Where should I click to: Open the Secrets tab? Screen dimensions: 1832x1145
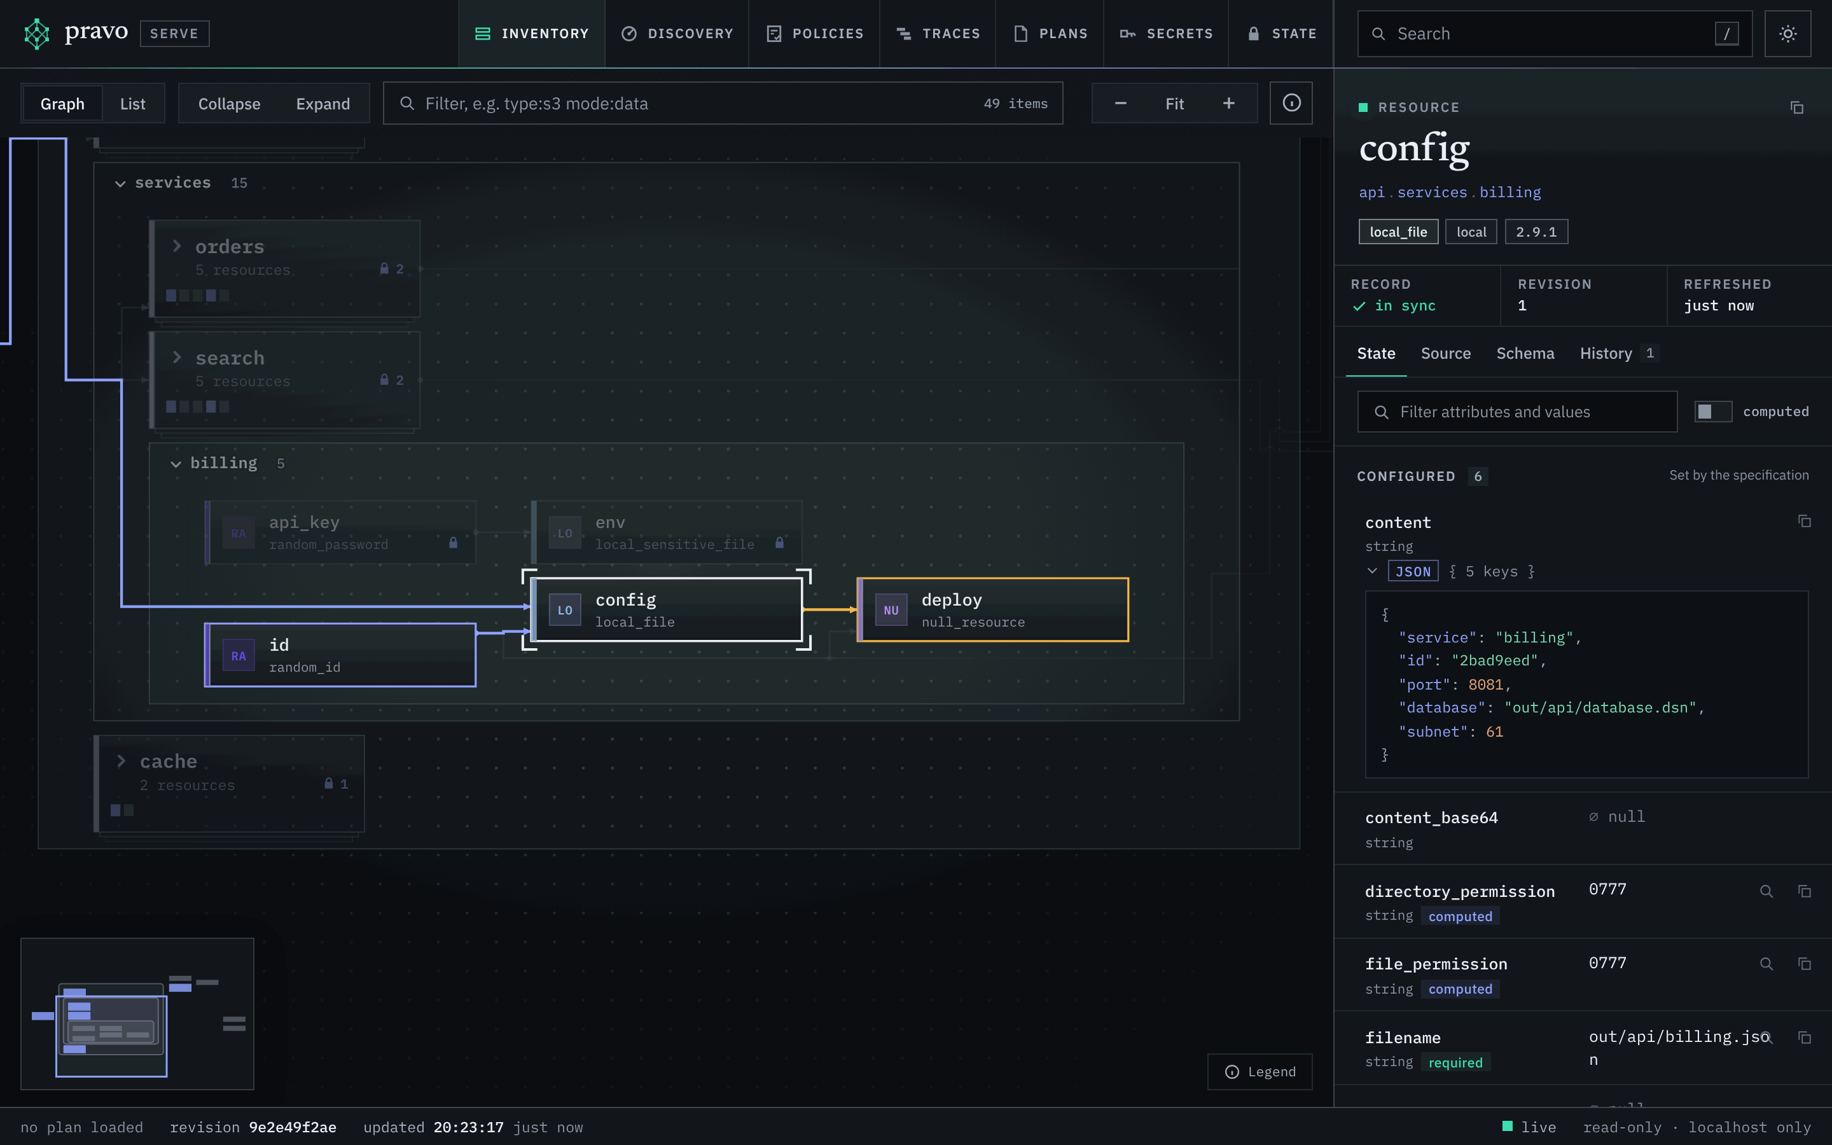point(1166,33)
